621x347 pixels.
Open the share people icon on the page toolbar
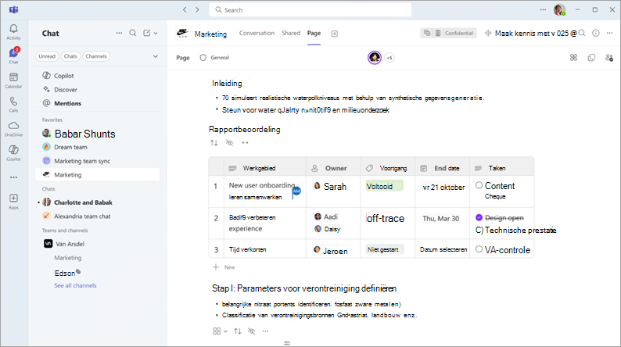click(609, 58)
